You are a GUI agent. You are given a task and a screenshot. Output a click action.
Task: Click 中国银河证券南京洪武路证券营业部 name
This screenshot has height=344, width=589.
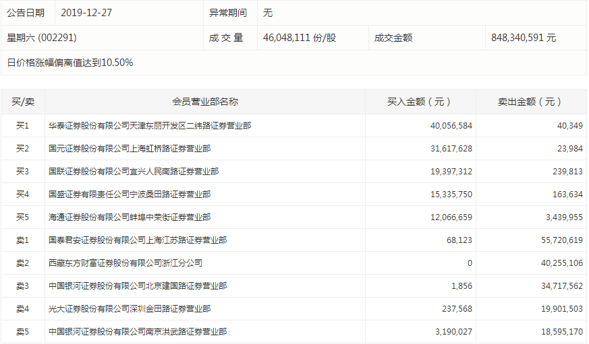[138, 331]
